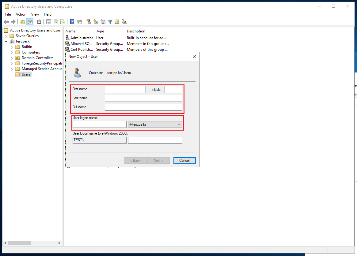Collapse the test.pe.kr domain node
357x256 pixels.
tap(6, 41)
